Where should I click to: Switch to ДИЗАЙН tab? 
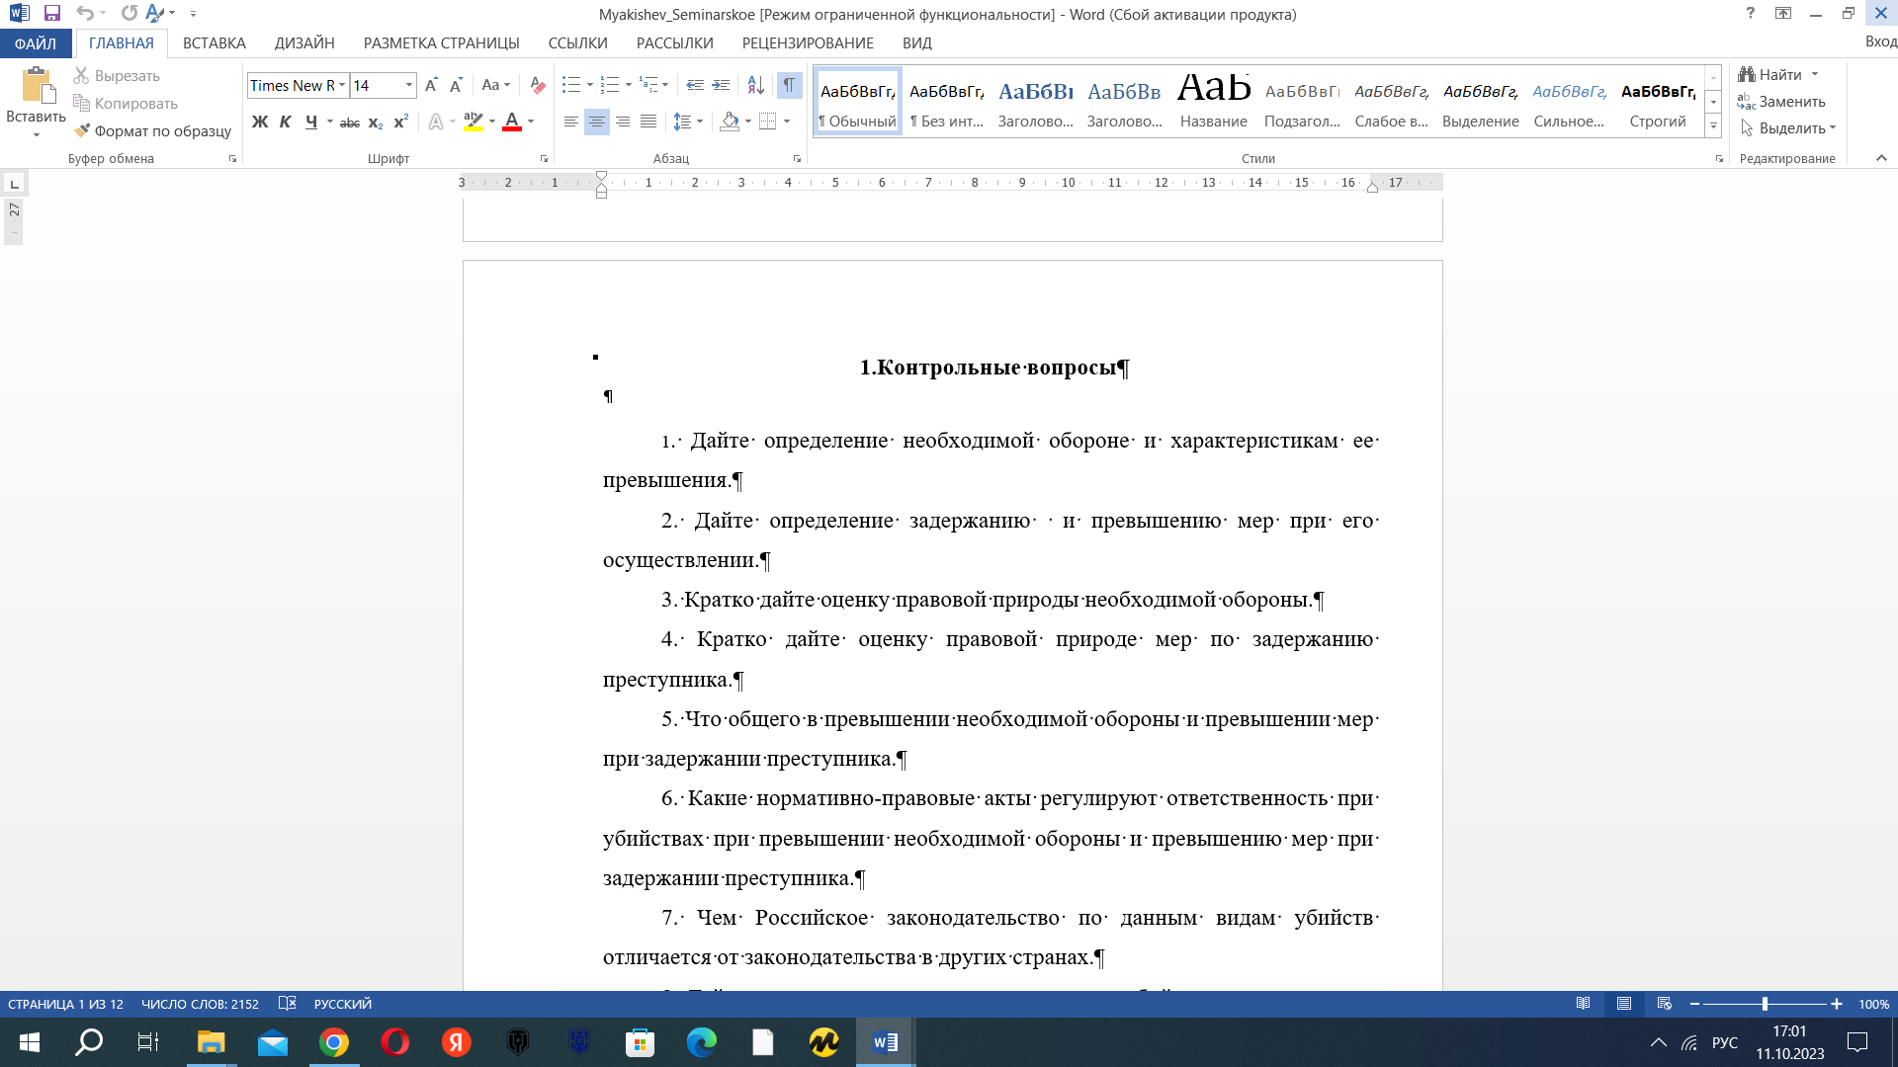pos(304,43)
